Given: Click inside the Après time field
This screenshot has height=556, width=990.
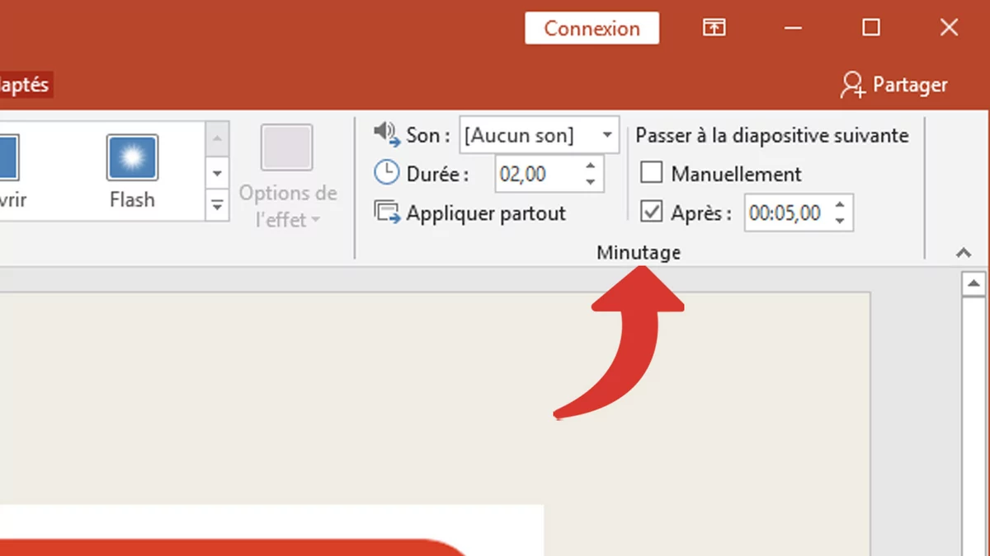Looking at the screenshot, I should click(785, 213).
